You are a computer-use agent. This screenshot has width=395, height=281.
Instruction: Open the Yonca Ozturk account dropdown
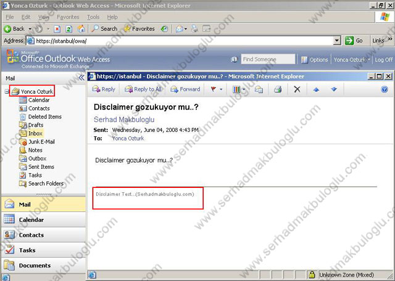(352, 60)
